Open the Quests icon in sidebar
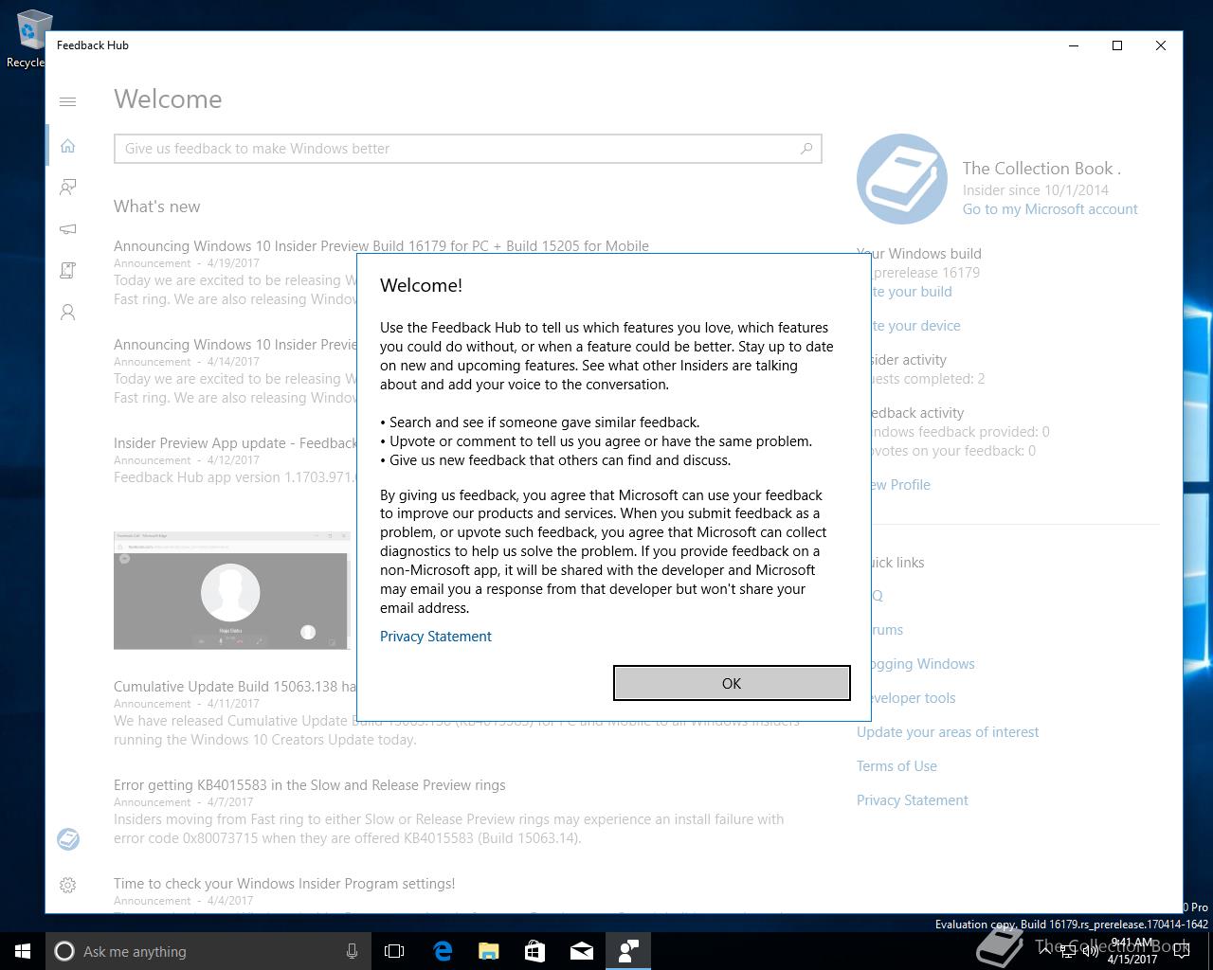This screenshot has width=1213, height=970. (67, 270)
